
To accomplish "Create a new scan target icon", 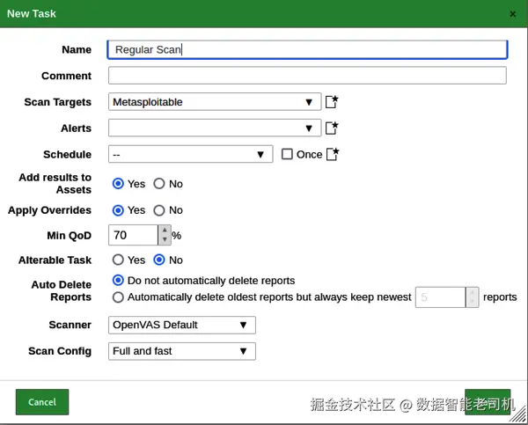I will click(332, 102).
